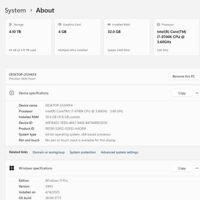
Task: Click Device specifications header label
Action: [x=34, y=93]
